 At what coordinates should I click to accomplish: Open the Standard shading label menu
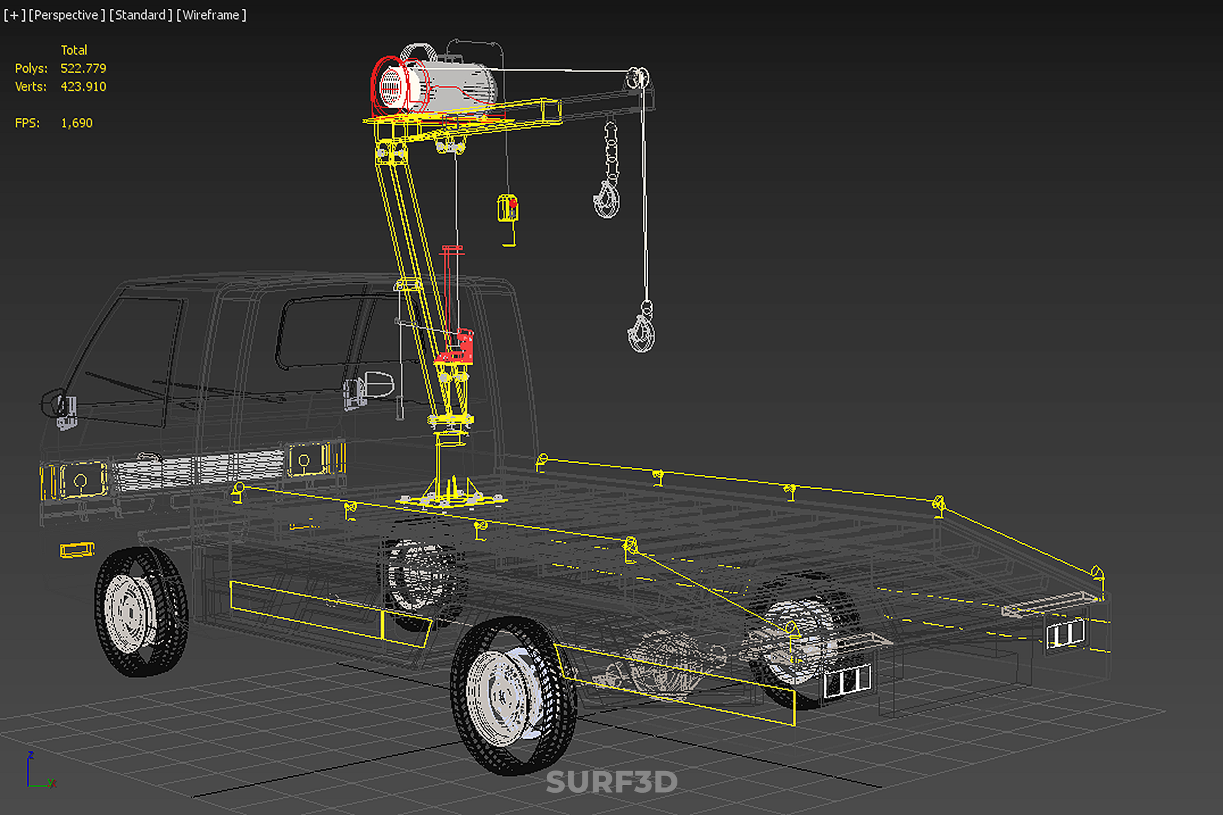tap(140, 15)
